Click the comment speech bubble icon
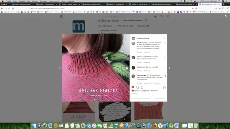 pyautogui.click(x=137, y=87)
